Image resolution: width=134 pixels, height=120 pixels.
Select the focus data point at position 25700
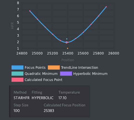coord(91,24)
